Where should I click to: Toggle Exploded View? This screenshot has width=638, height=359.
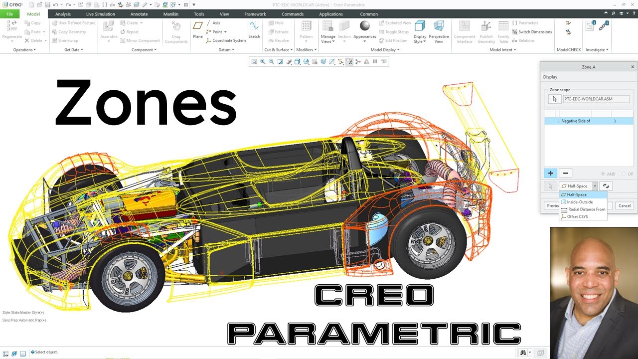pyautogui.click(x=395, y=23)
